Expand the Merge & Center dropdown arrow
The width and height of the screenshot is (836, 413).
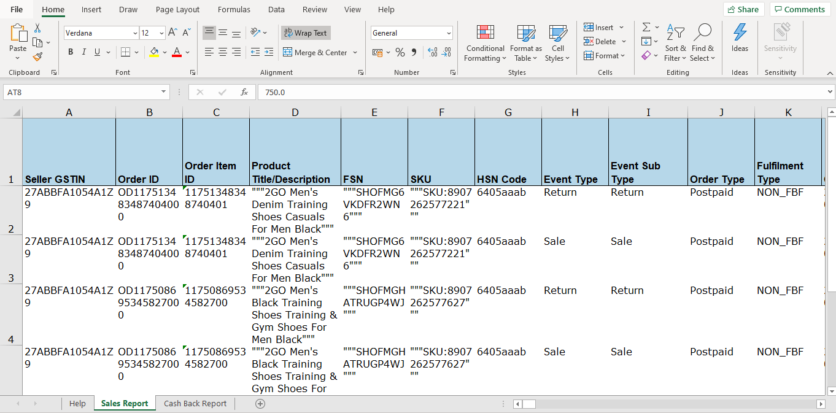(x=355, y=53)
